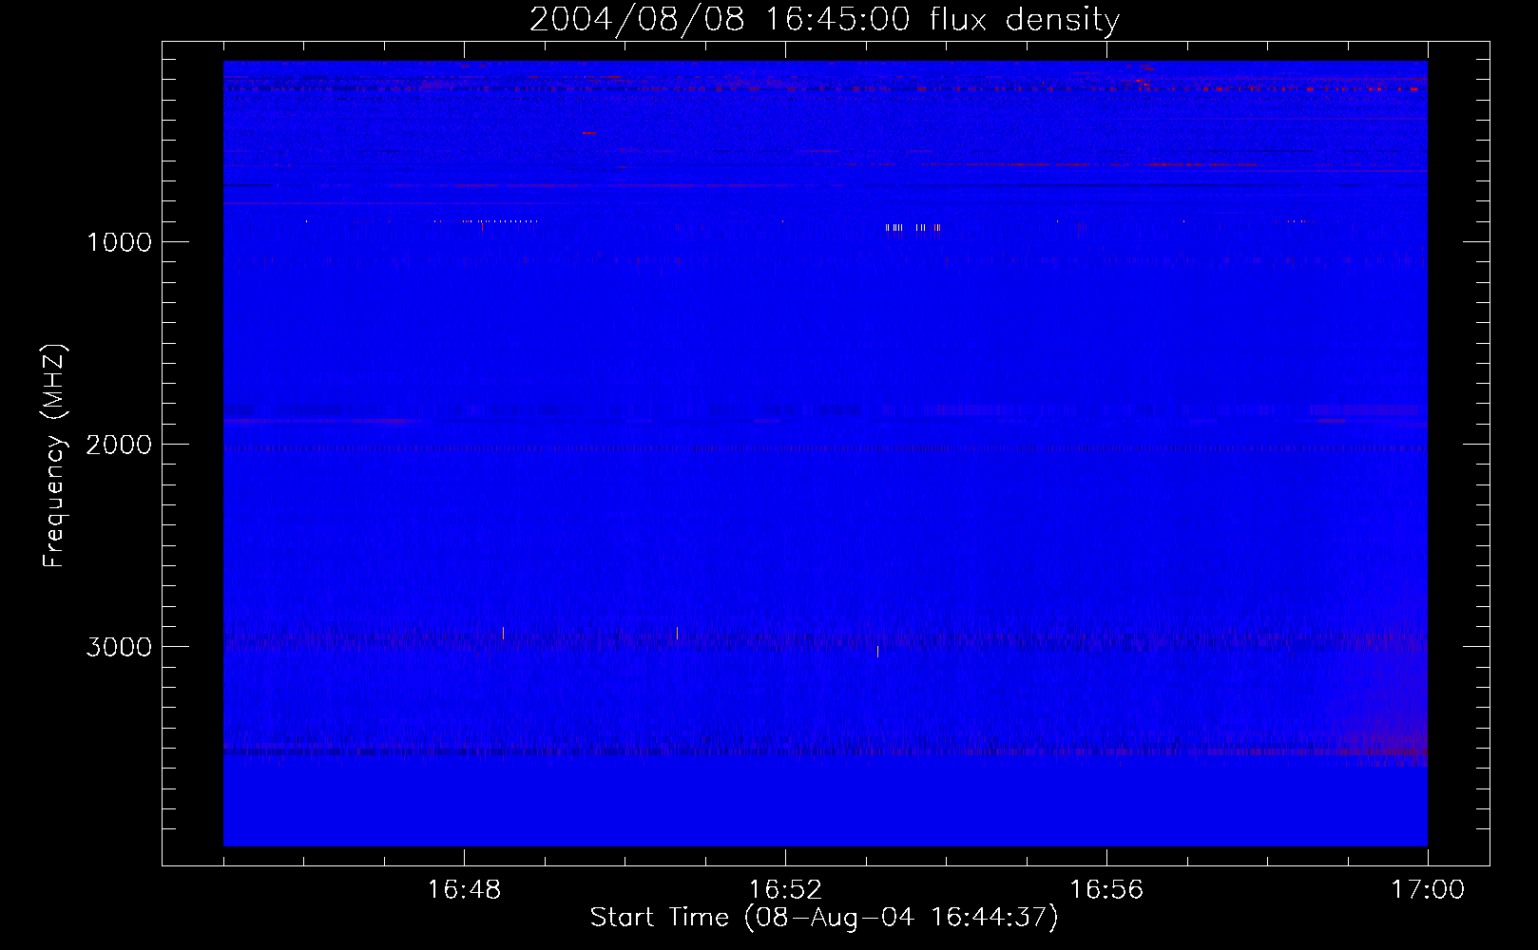Click the white spike near 16:53 at 3000 MHz
Viewport: 1538px width, 950px height.
pos(877,651)
